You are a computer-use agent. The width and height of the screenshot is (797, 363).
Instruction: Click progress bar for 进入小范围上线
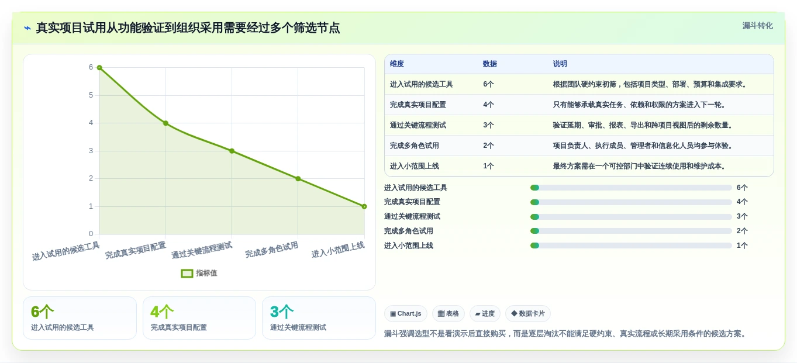coord(631,246)
